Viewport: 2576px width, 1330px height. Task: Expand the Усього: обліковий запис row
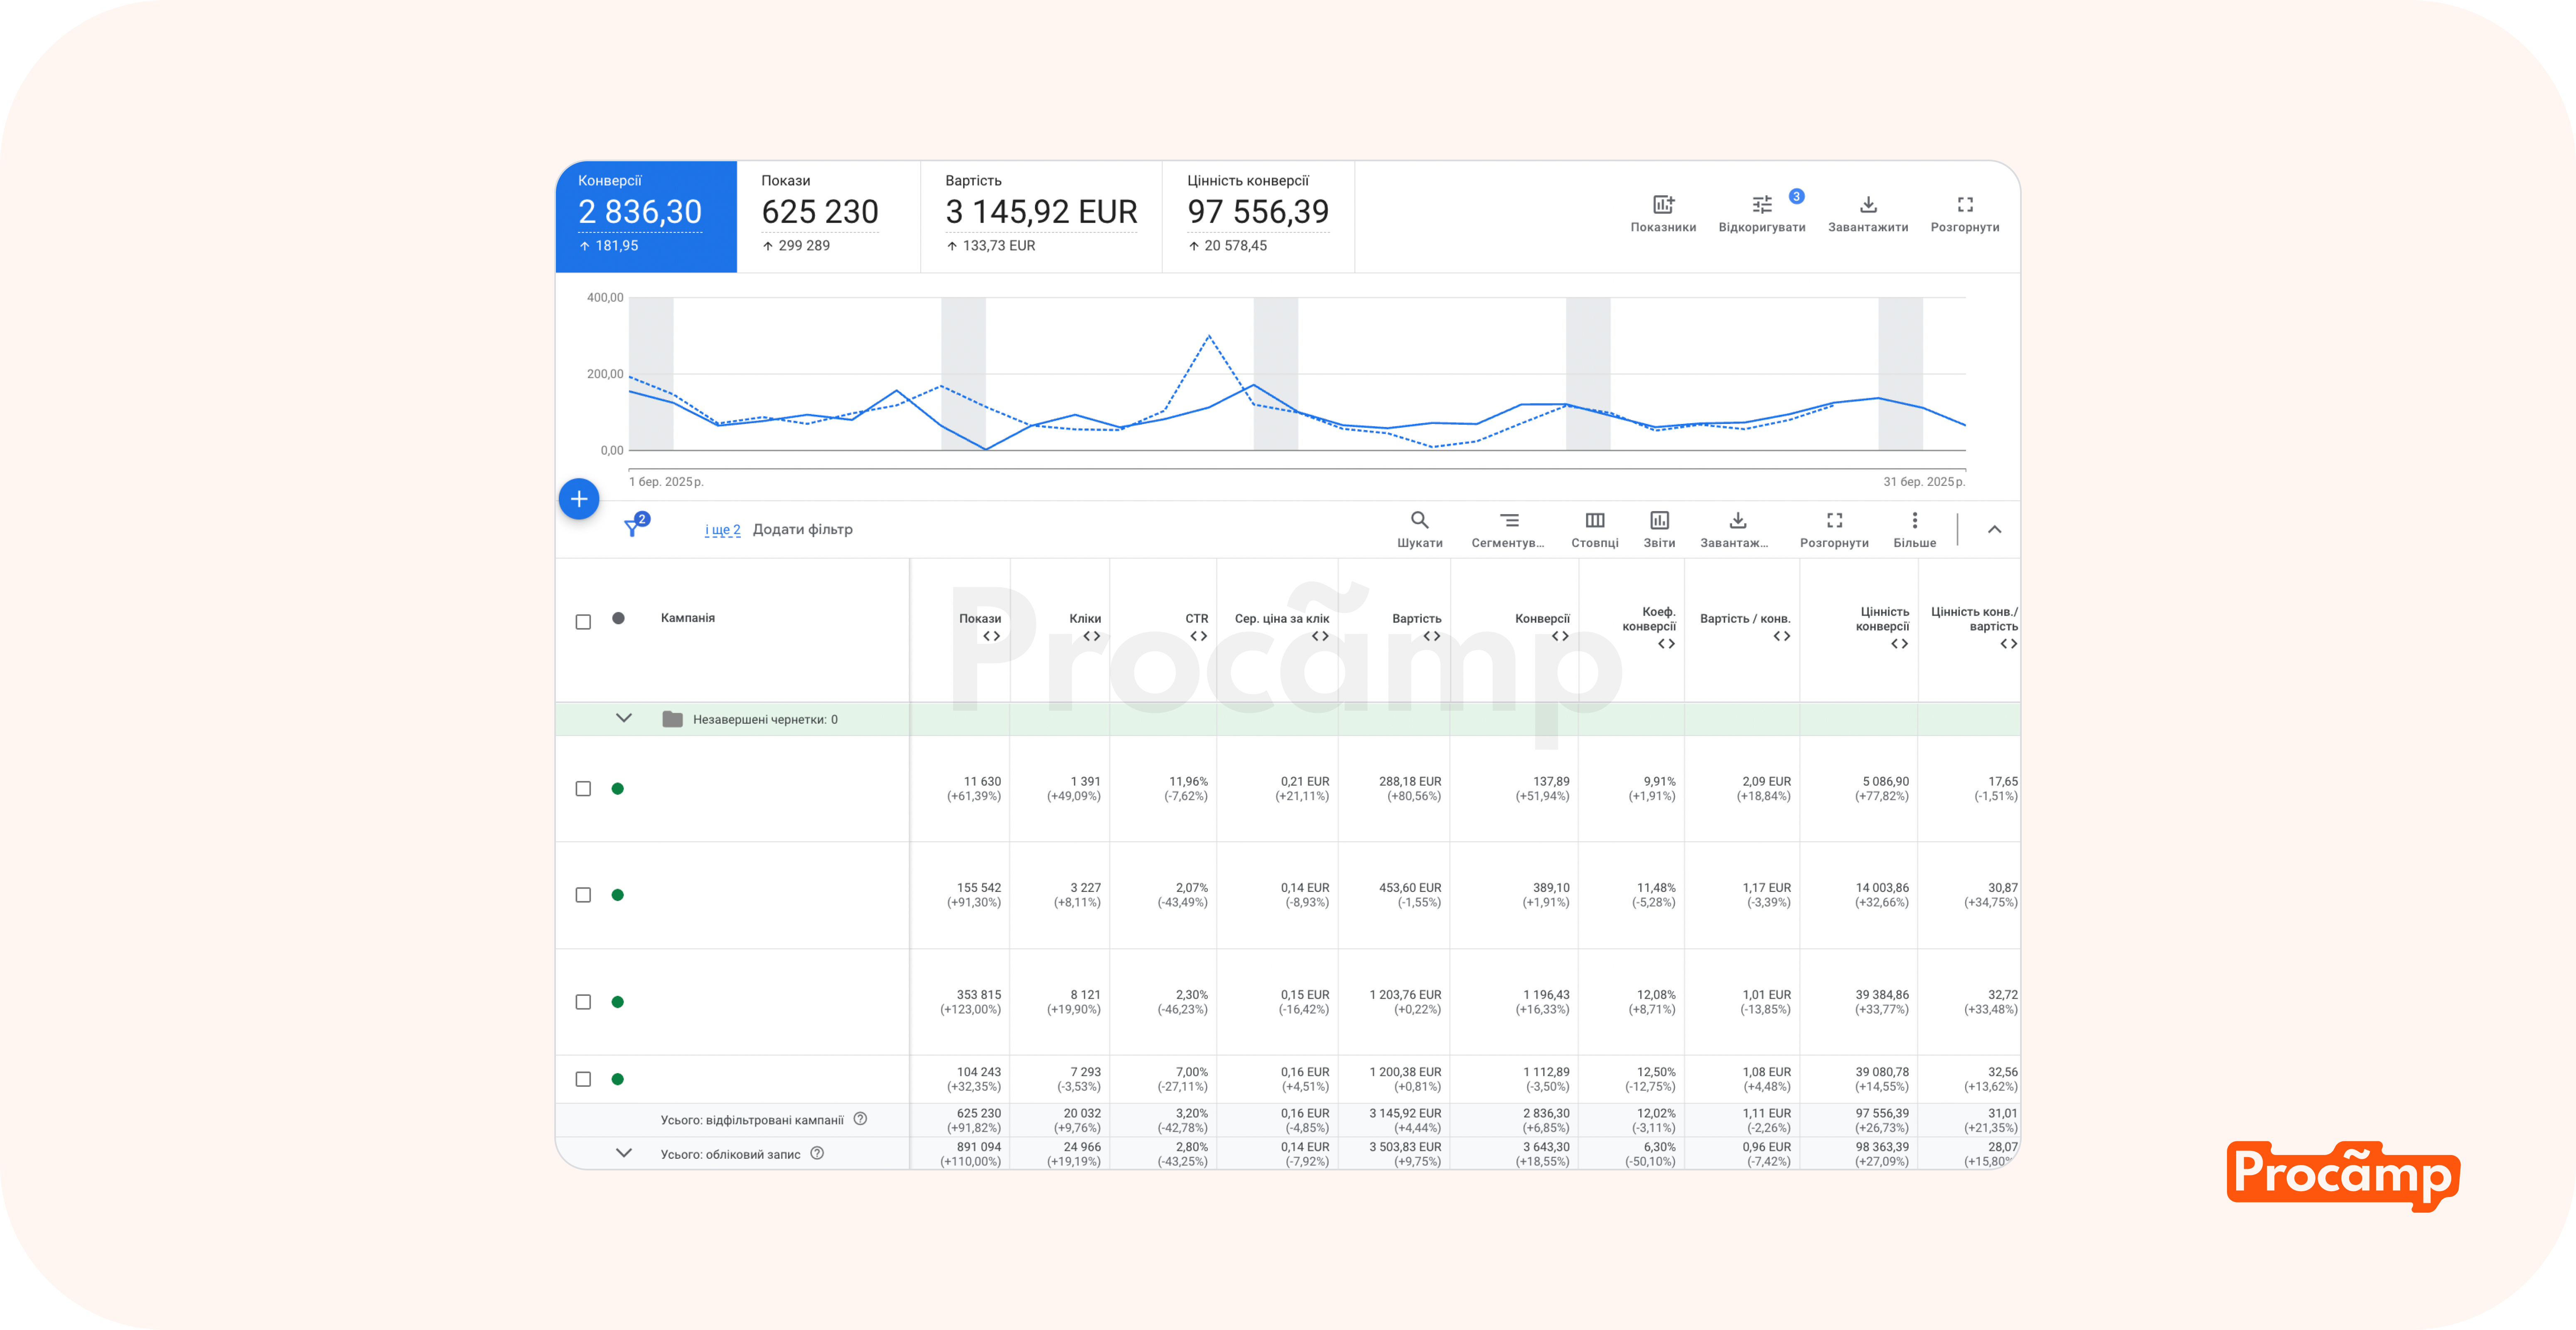(x=624, y=1153)
